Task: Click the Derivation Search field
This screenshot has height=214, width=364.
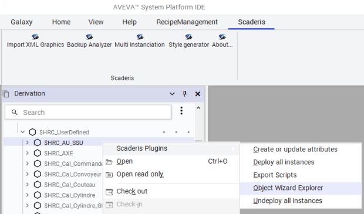Action: coord(88,113)
